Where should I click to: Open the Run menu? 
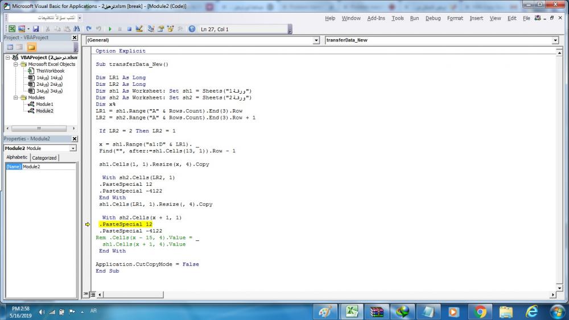point(414,18)
